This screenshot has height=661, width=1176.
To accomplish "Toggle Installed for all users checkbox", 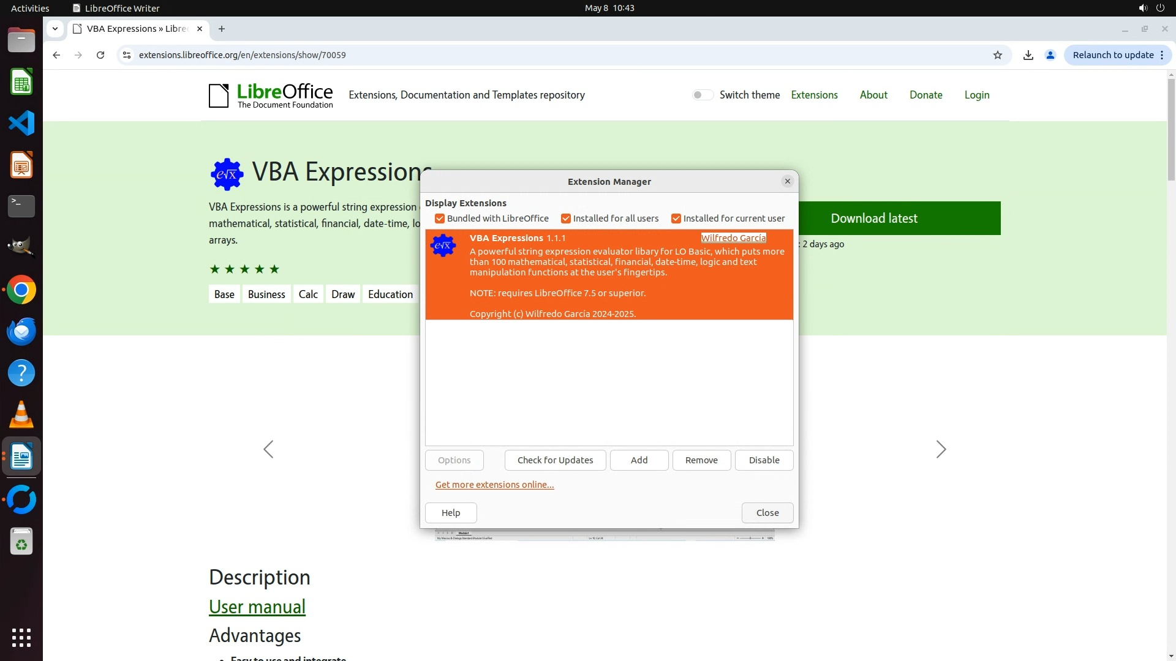I will click(x=566, y=218).
